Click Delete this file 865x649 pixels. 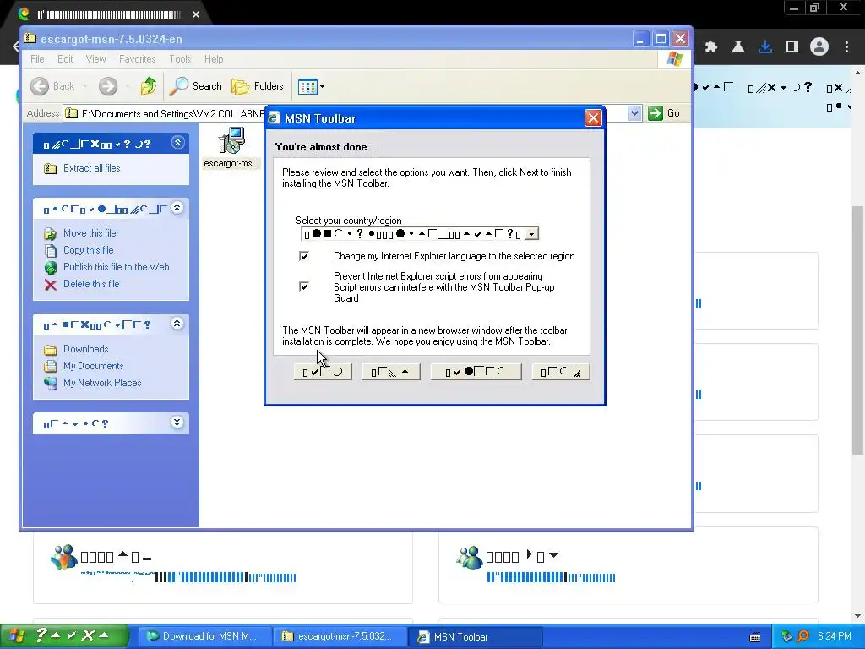click(91, 284)
